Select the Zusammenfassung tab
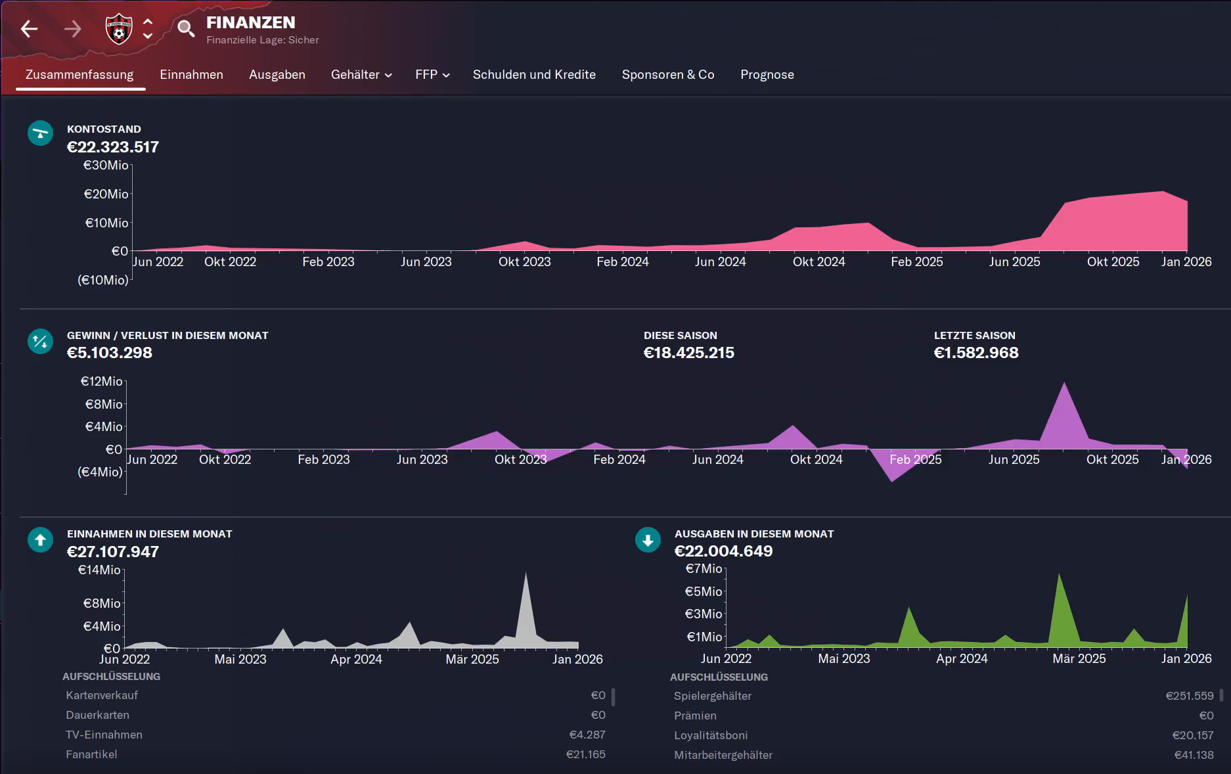Screen dimensions: 1231x774 point(79,75)
